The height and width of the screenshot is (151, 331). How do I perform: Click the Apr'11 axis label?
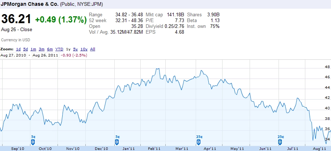click(x=210, y=149)
